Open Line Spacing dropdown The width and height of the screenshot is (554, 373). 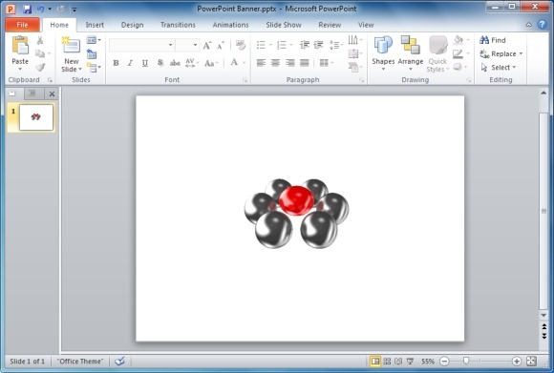pos(335,45)
